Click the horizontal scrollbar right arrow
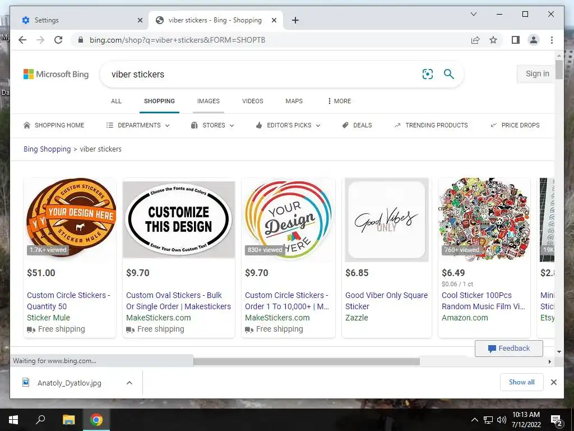Viewport: 574px width, 431px height. (549, 362)
